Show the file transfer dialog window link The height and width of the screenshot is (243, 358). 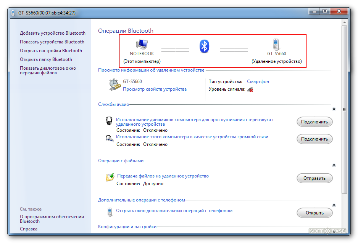pyautogui.click(x=48, y=70)
